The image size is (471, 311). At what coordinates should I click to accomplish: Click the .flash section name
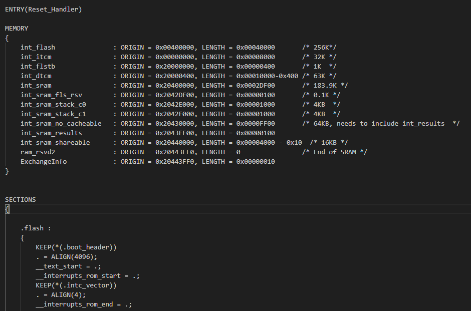[x=34, y=228]
